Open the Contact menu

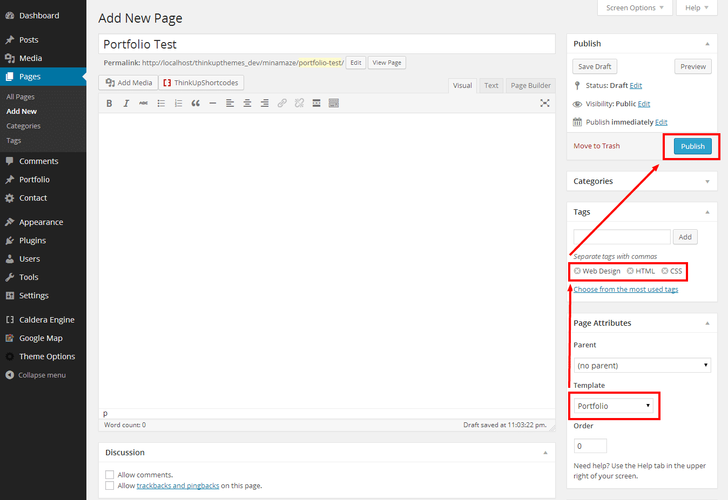43,198
